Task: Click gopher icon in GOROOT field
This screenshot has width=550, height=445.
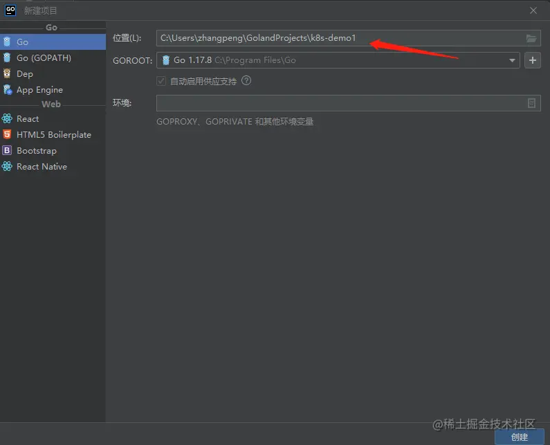Action: pyautogui.click(x=166, y=60)
